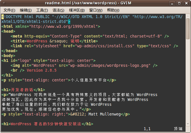Click the line starting 奉献了难以估量的时间
Screen dimensions: 191x133
click(56, 104)
